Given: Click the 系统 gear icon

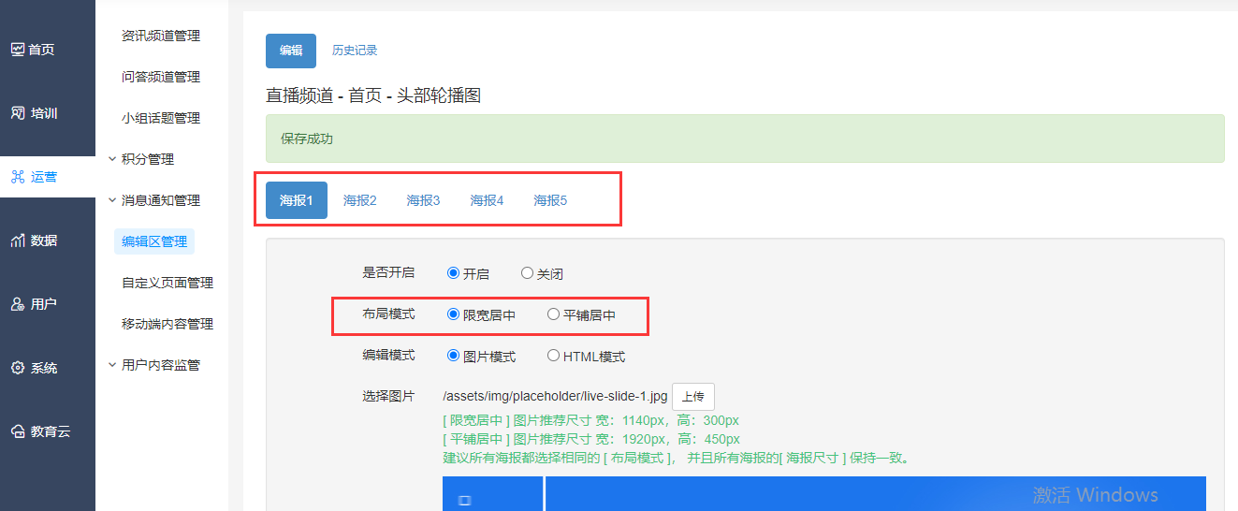Looking at the screenshot, I should click(18, 368).
